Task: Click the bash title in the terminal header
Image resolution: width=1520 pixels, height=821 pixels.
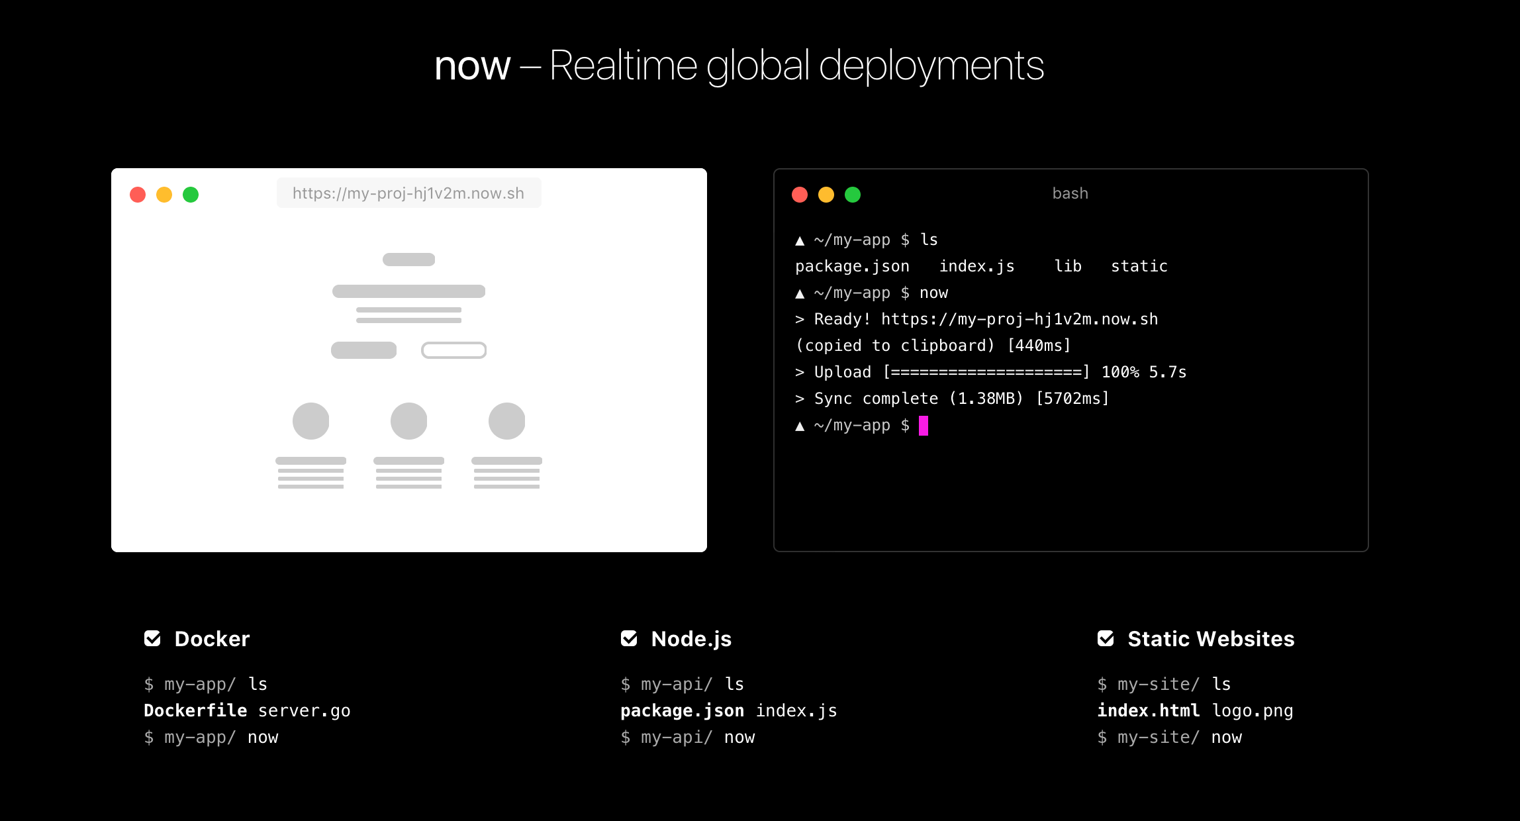Action: point(1070,193)
